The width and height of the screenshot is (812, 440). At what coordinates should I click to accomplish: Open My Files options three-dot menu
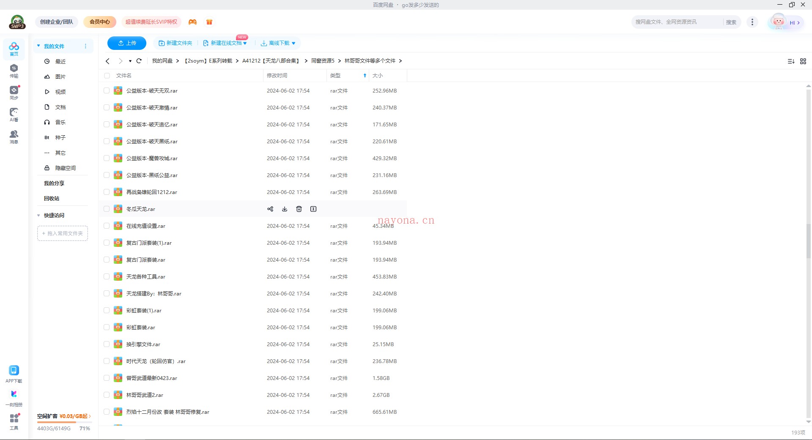pyautogui.click(x=85, y=46)
